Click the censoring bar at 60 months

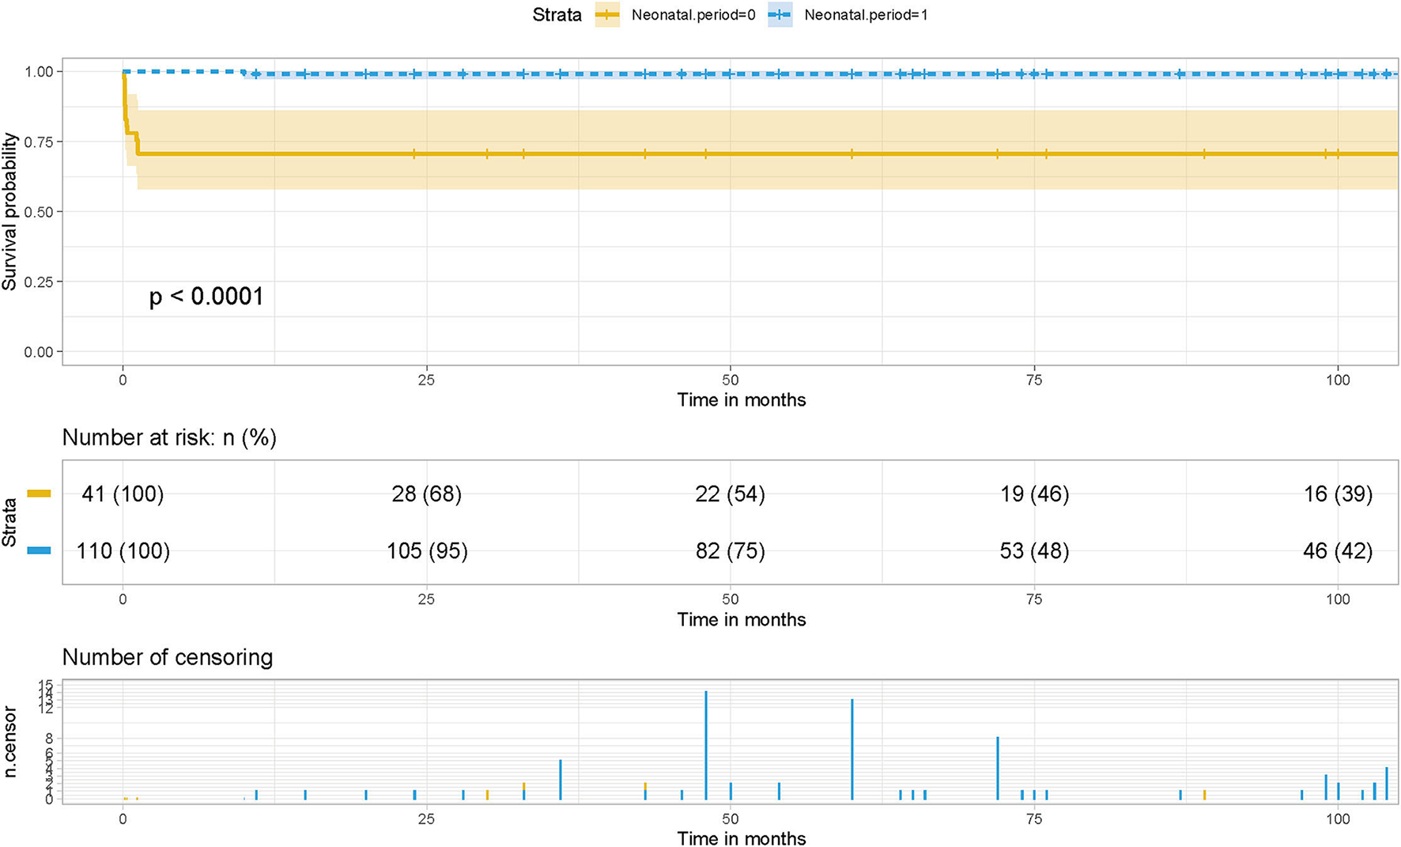tap(852, 749)
